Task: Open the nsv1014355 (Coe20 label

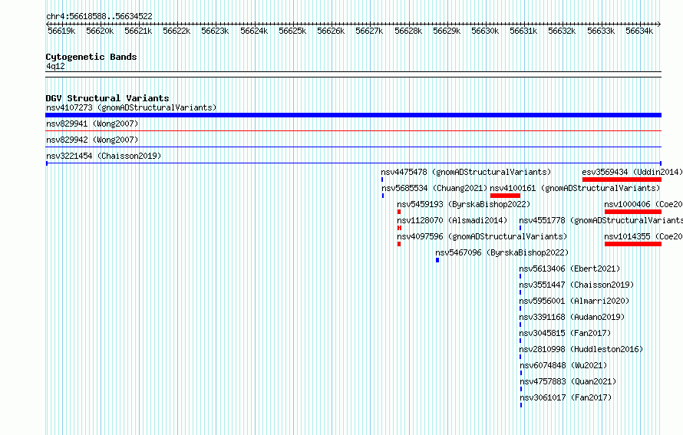Action: point(643,236)
